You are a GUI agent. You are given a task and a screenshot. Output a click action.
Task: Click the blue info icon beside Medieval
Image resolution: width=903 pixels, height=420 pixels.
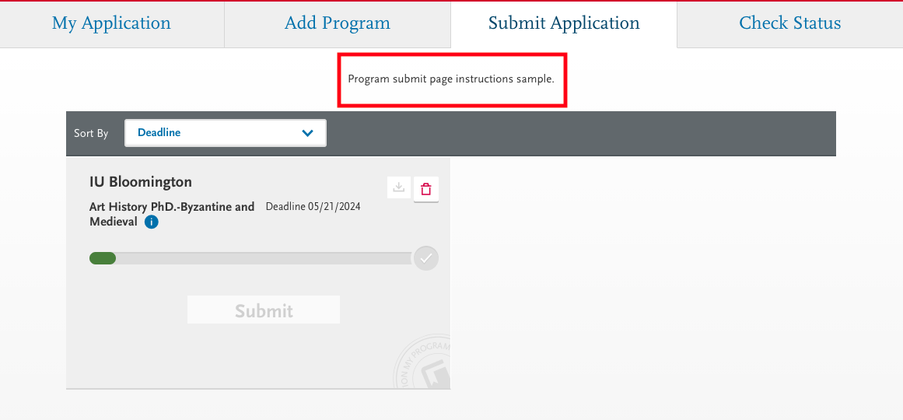(x=152, y=222)
